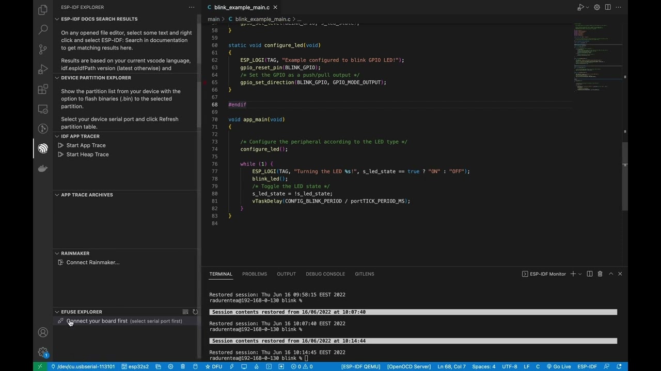Switch to the Problems tab
661x371 pixels.
[x=255, y=274]
